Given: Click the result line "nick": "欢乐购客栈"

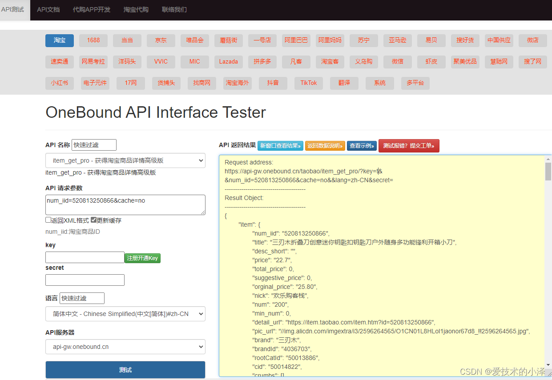Looking at the screenshot, I should pos(280,296).
